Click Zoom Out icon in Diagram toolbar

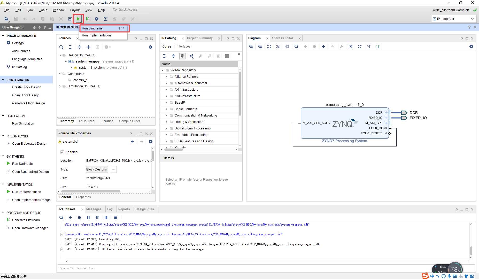(x=260, y=47)
